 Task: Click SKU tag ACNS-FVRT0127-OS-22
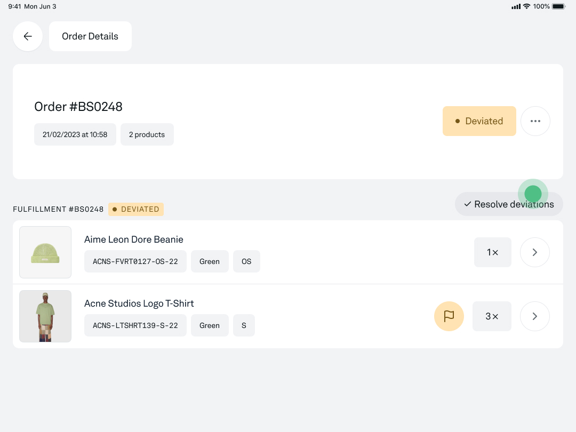135,261
